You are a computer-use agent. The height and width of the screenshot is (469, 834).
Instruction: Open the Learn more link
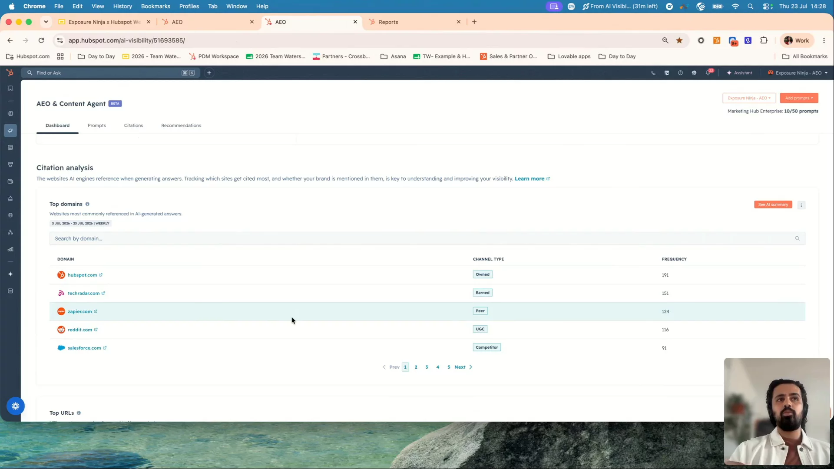[x=530, y=179]
